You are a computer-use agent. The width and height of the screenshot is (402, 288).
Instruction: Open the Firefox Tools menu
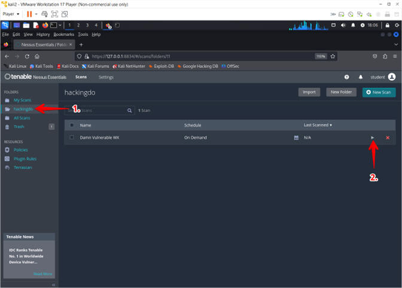(83, 34)
